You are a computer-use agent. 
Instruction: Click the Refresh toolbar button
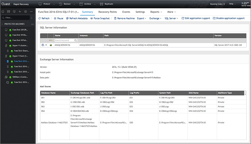coord(44,18)
